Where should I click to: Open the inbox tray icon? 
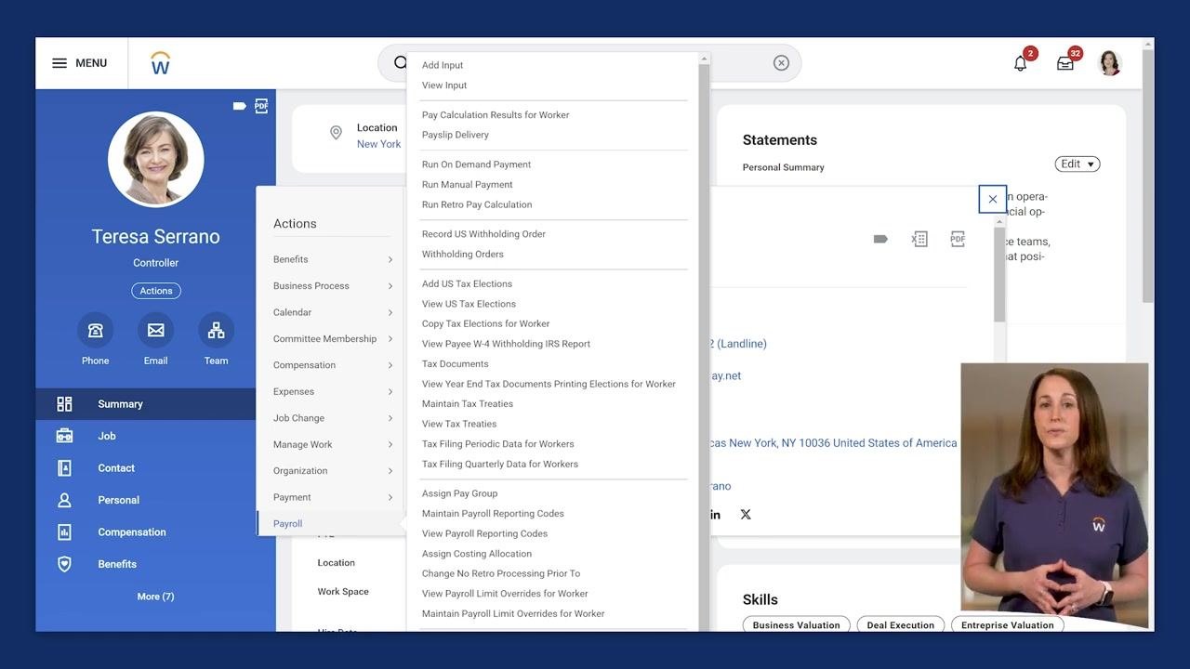point(1065,63)
